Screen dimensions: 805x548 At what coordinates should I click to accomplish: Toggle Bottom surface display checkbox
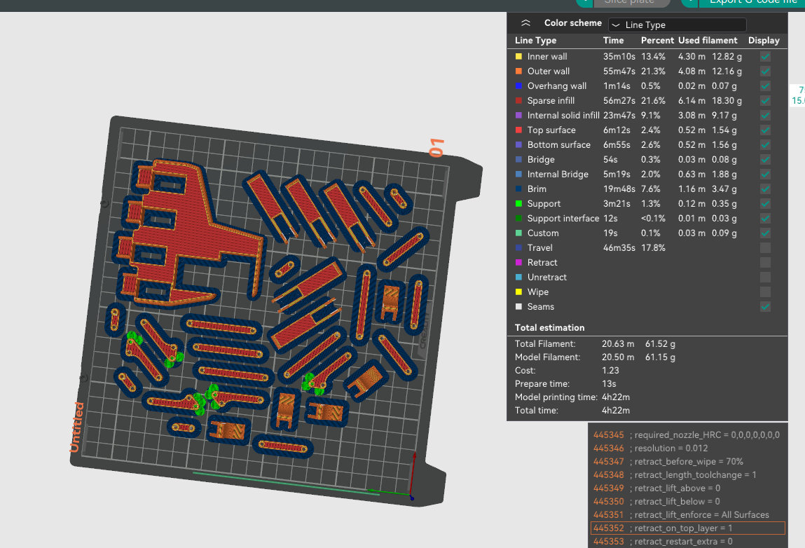(x=765, y=145)
